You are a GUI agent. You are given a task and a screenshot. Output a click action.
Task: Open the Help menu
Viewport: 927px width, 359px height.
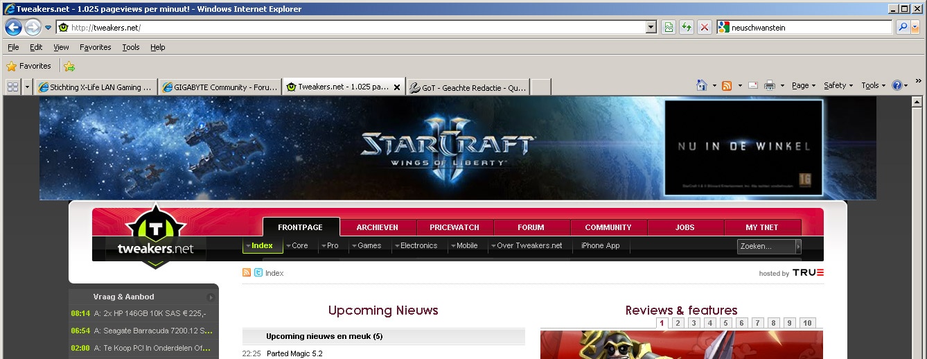(x=158, y=47)
